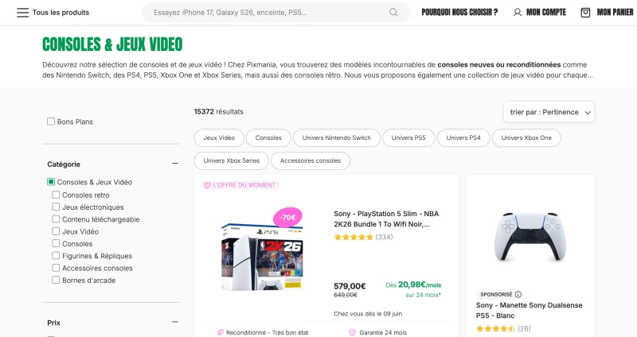Image resolution: width=637 pixels, height=337 pixels.
Task: Click Consoles & Jeux Video heading
Action: [112, 45]
